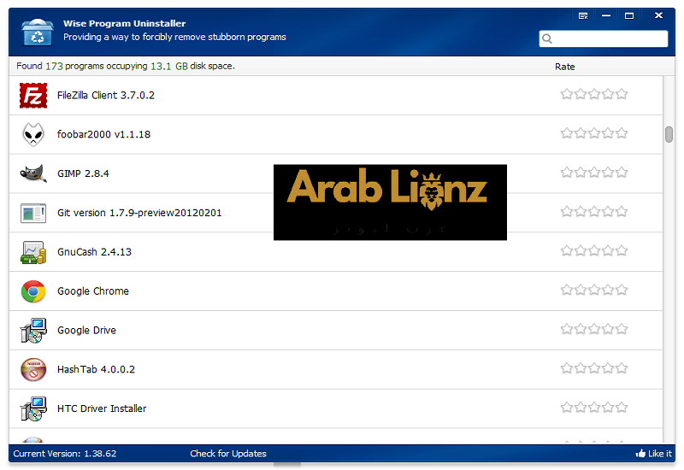
Task: Click the program list scrollbar thumb
Action: [669, 134]
